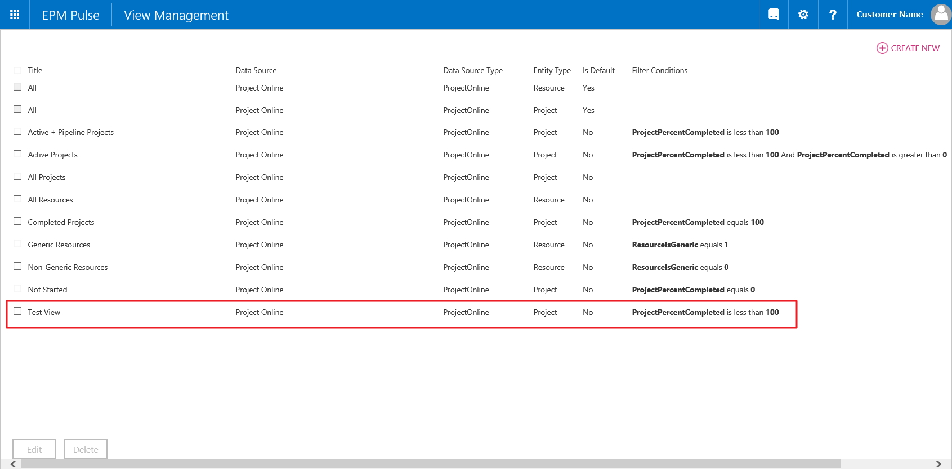This screenshot has width=952, height=469.
Task: Click the Non-Generic Resources title text
Action: (68, 267)
